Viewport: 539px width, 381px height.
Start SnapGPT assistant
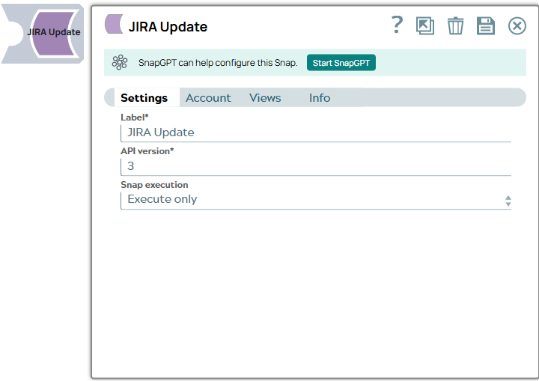click(x=341, y=63)
